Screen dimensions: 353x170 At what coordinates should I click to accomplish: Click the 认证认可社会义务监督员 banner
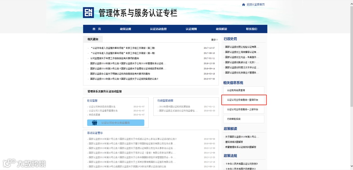[116, 123]
